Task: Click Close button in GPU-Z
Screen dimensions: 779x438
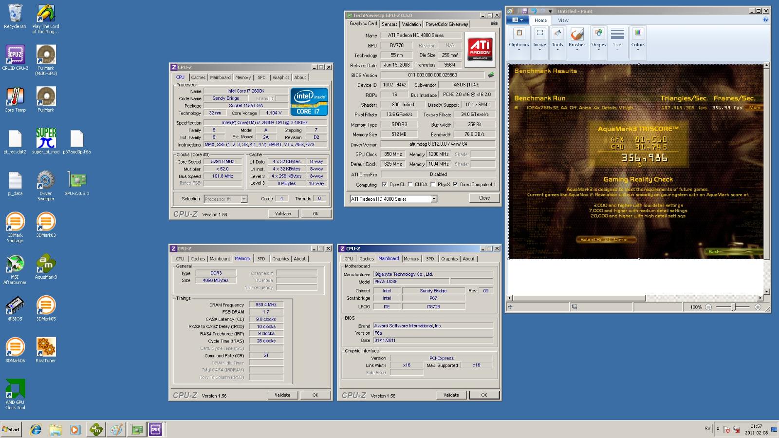Action: pos(484,198)
